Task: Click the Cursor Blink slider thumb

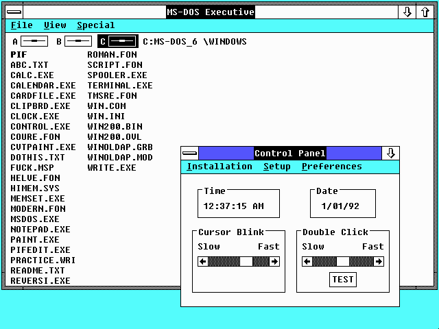Action: (x=246, y=261)
